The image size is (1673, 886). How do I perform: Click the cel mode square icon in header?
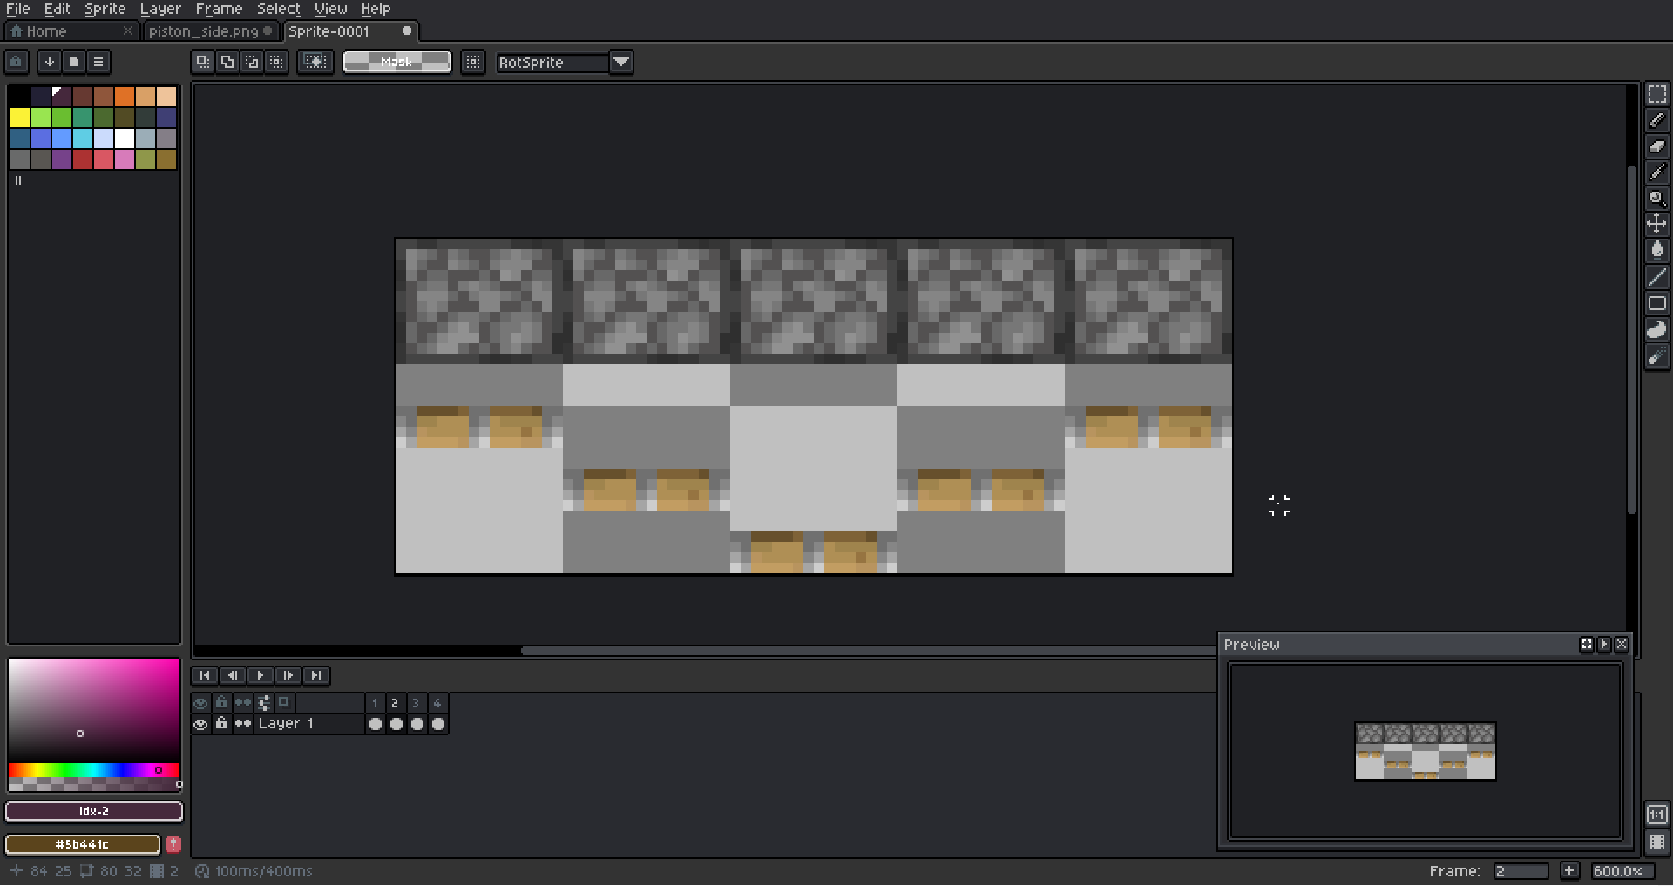coord(284,702)
